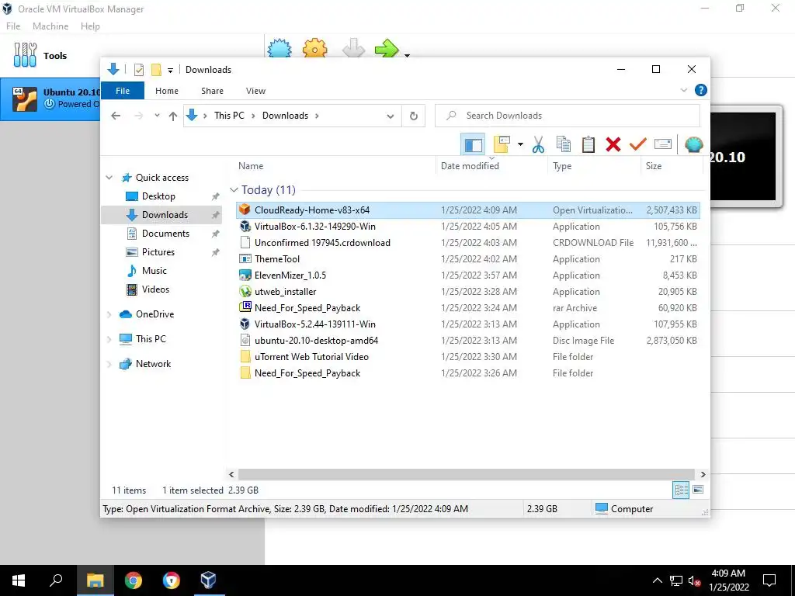Expand the OneDrive tree node

[109, 315]
